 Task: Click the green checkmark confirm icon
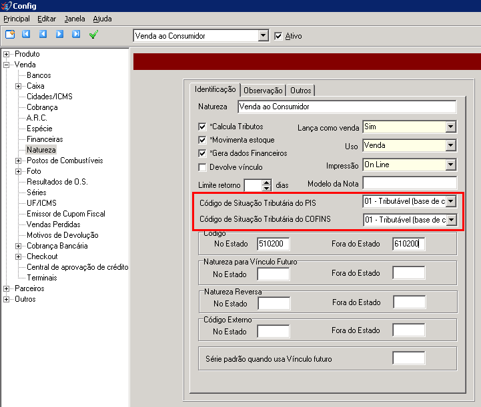93,34
